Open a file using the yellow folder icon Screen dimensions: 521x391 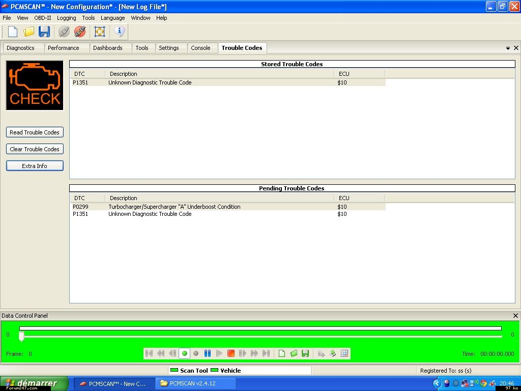[28, 32]
